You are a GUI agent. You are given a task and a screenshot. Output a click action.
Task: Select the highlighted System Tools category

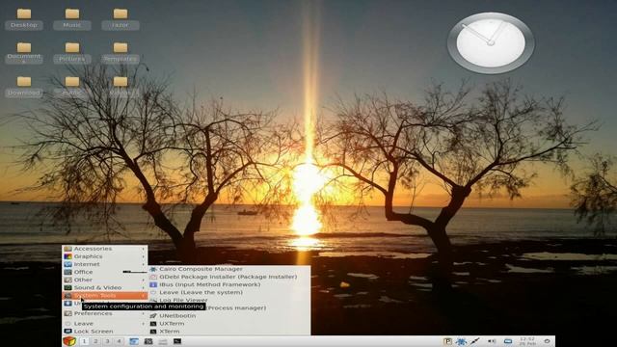click(x=105, y=296)
